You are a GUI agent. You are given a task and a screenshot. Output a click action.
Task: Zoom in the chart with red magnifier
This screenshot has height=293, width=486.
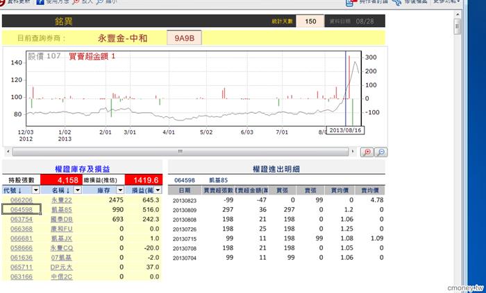tap(367, 152)
